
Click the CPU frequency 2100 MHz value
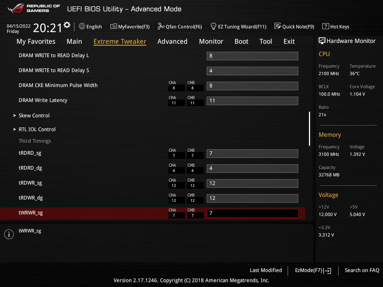pos(329,74)
